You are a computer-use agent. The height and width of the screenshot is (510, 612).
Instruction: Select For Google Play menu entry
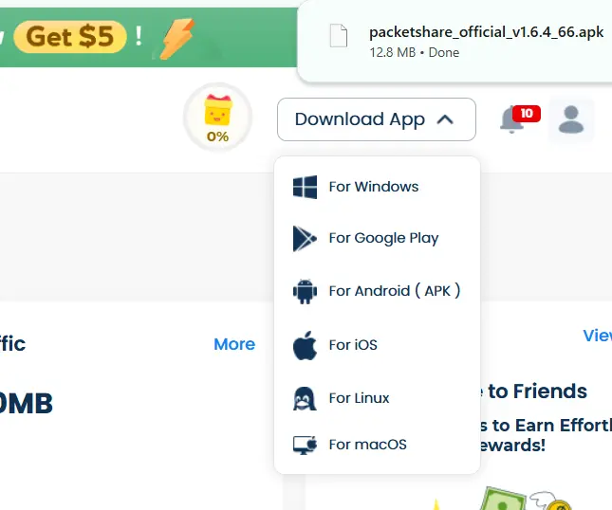click(377, 238)
